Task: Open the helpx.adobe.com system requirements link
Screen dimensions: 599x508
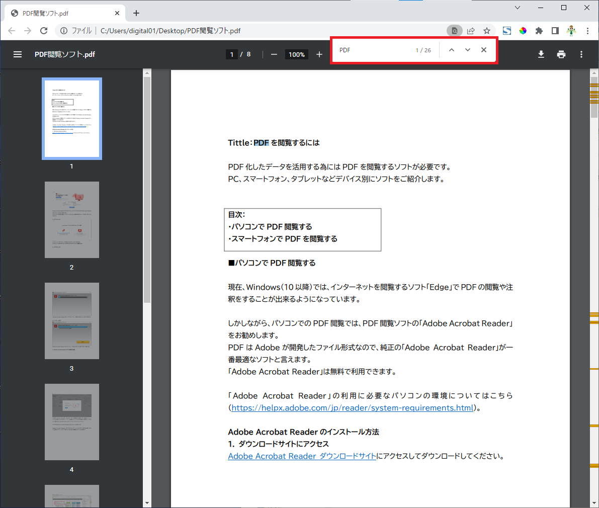Action: click(352, 408)
